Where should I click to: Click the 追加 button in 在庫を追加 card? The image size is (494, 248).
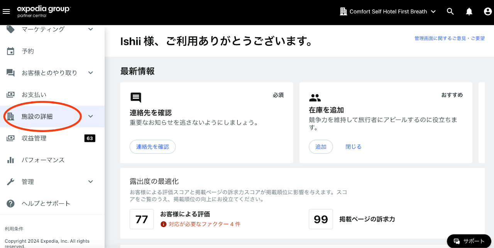(321, 147)
